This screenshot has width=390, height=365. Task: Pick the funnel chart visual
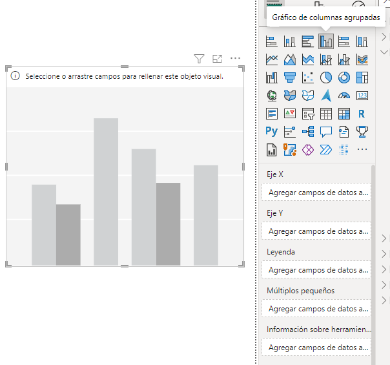click(290, 78)
